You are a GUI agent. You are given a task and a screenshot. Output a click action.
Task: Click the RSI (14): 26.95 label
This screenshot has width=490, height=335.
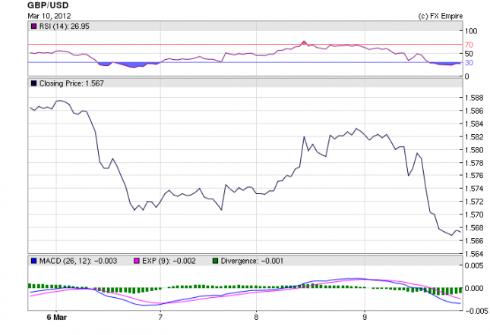pyautogui.click(x=64, y=27)
